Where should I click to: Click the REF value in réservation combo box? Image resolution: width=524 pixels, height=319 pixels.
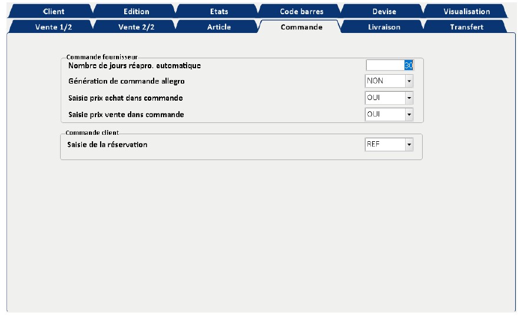[384, 144]
